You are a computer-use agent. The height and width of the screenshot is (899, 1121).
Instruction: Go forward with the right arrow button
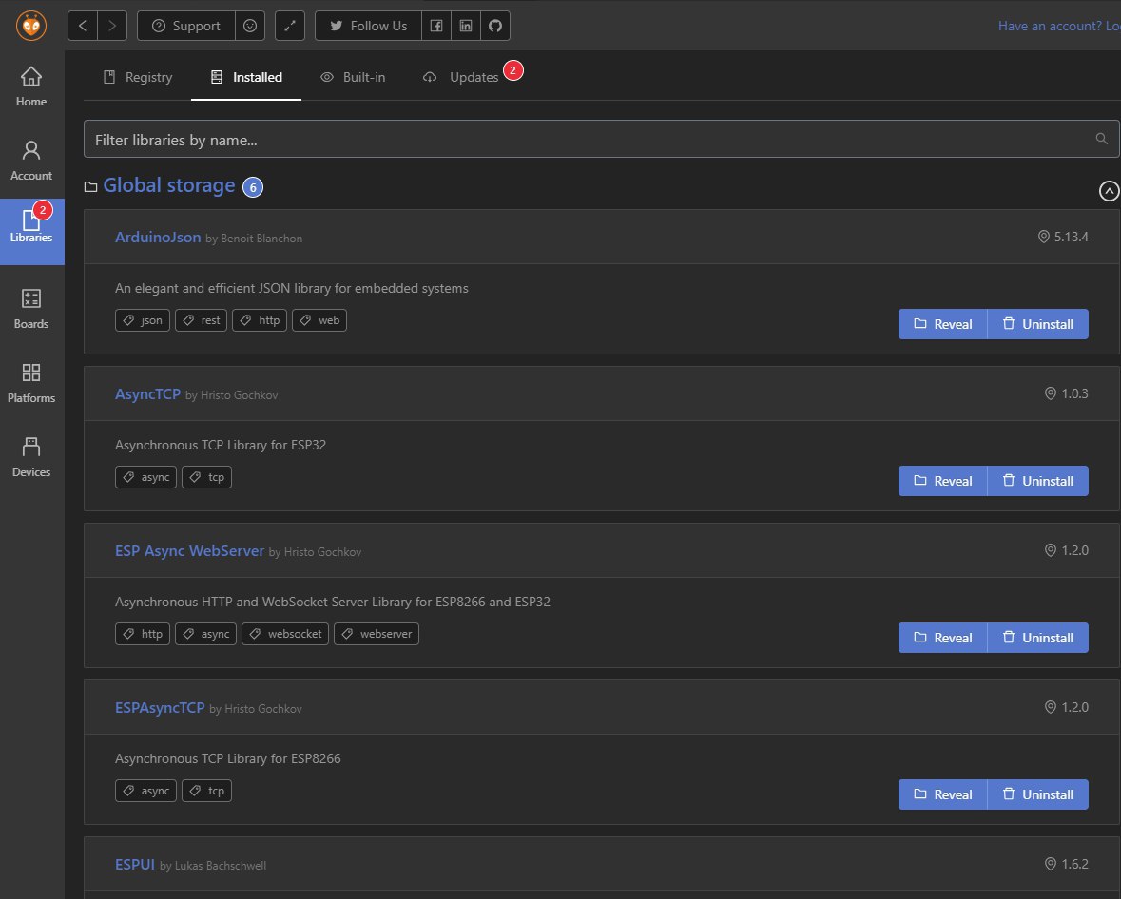click(x=112, y=26)
